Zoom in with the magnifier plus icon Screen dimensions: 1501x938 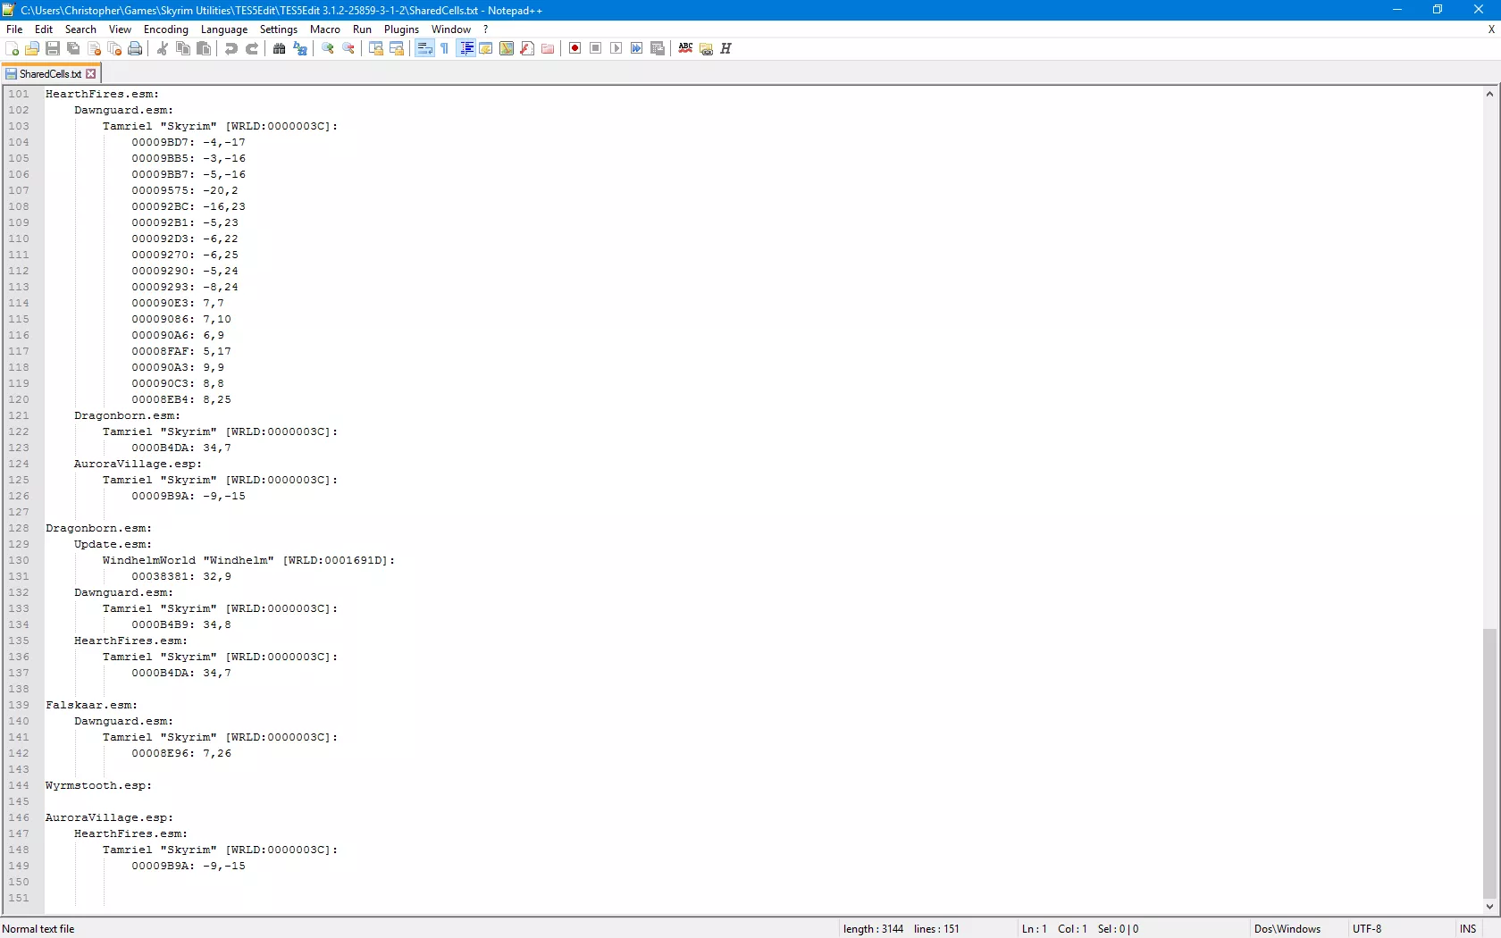tap(328, 48)
